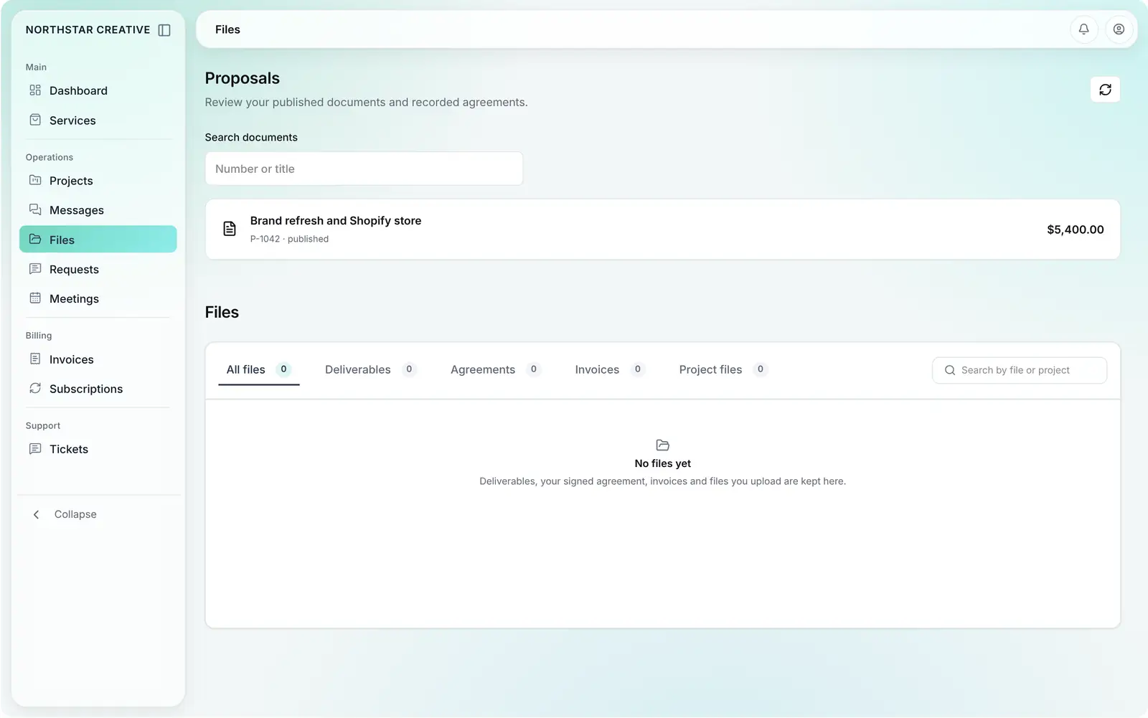
Task: Open notifications bell icon
Action: pos(1083,29)
